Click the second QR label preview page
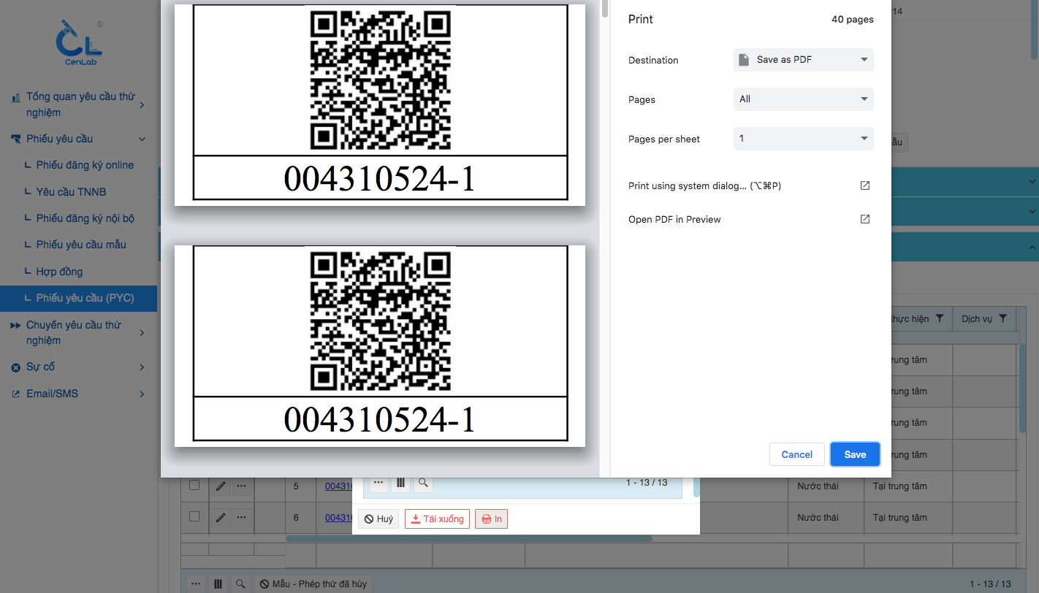1039x593 pixels. [380, 346]
